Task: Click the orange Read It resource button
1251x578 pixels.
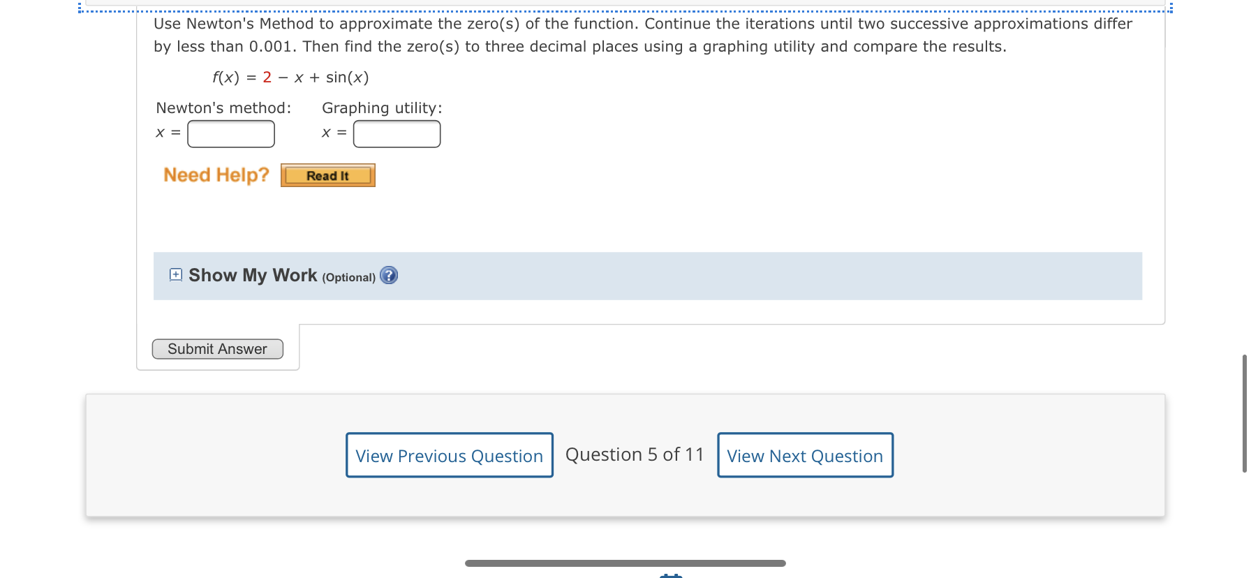Action: click(327, 175)
